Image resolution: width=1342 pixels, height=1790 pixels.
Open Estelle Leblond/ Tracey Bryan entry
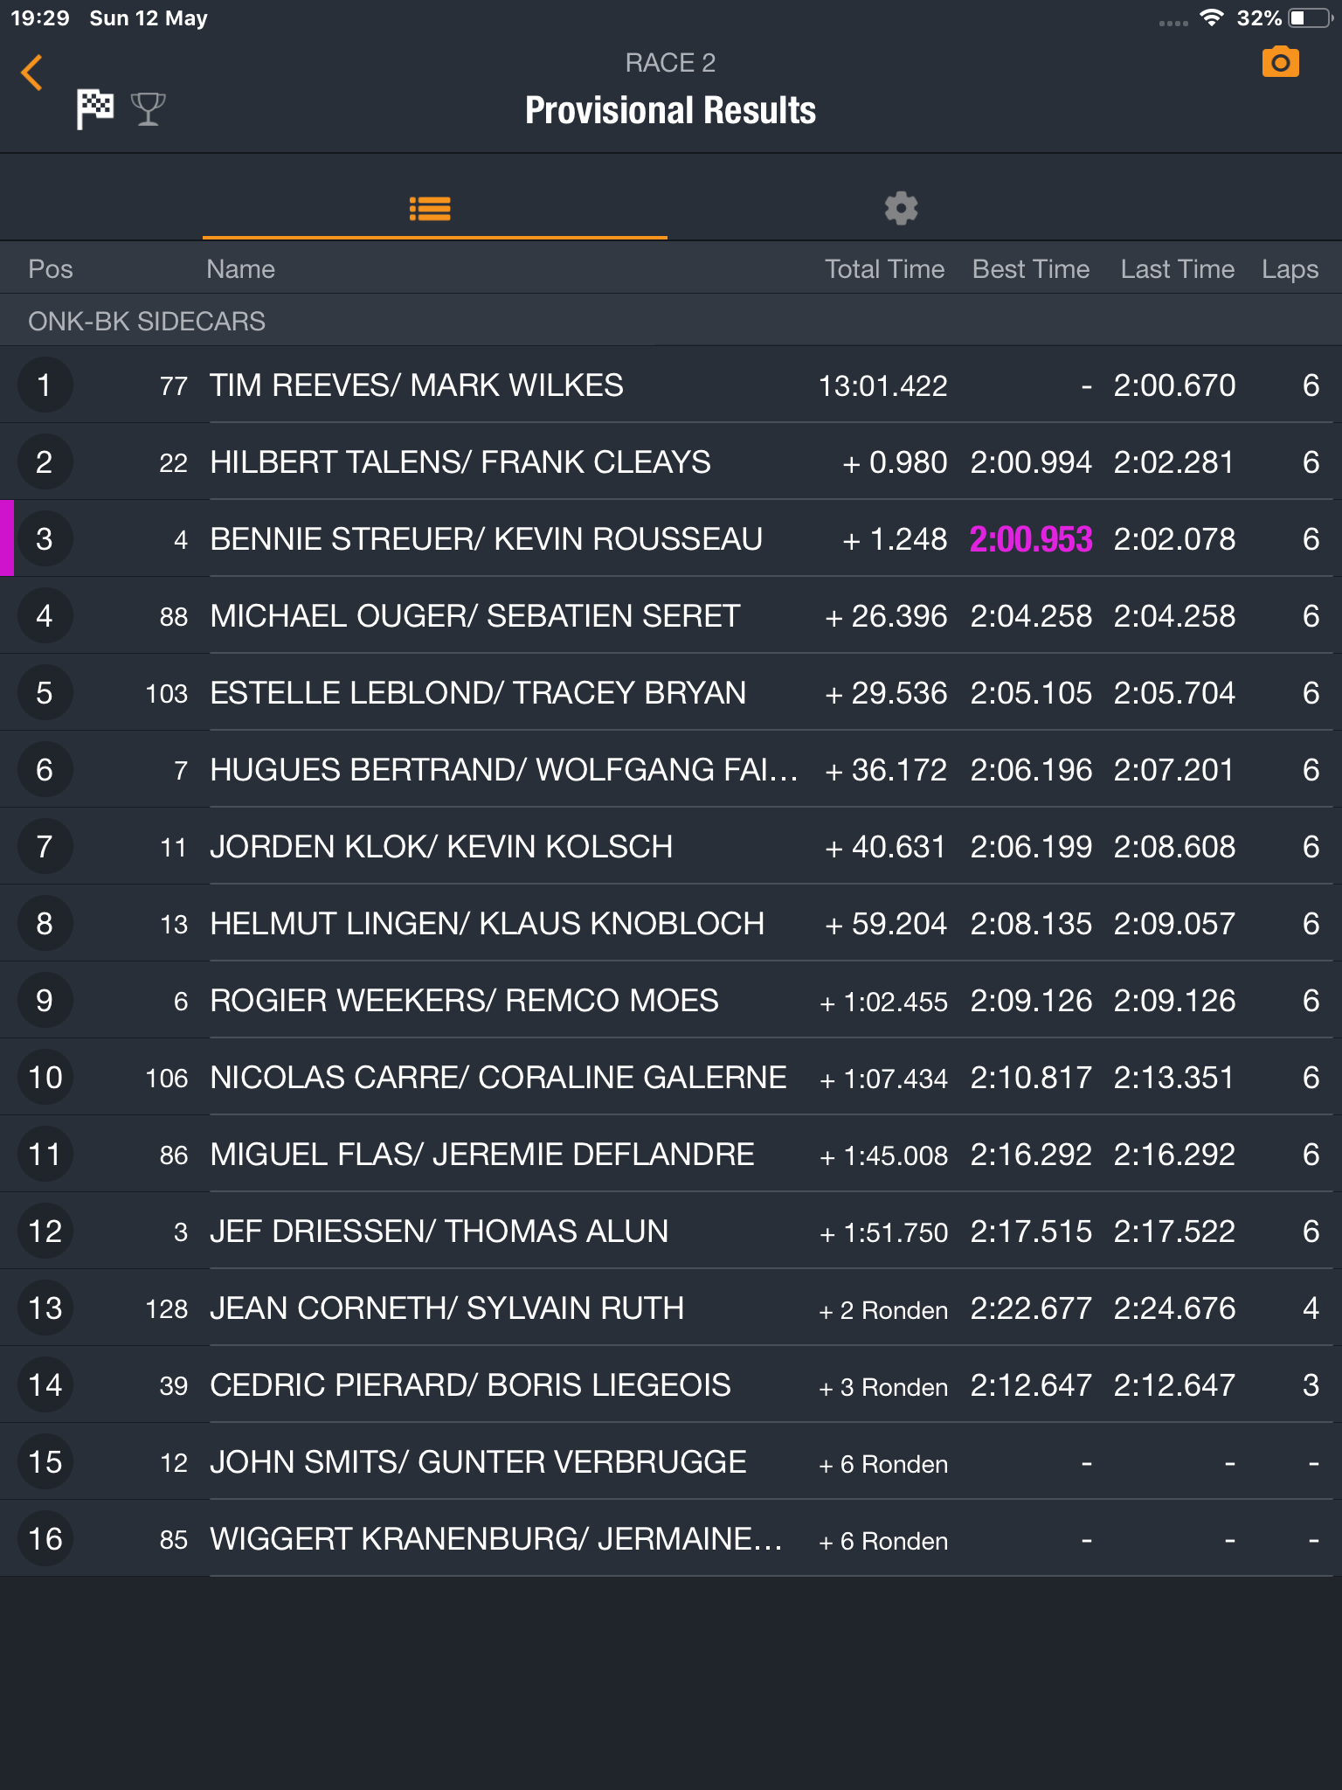coord(671,693)
